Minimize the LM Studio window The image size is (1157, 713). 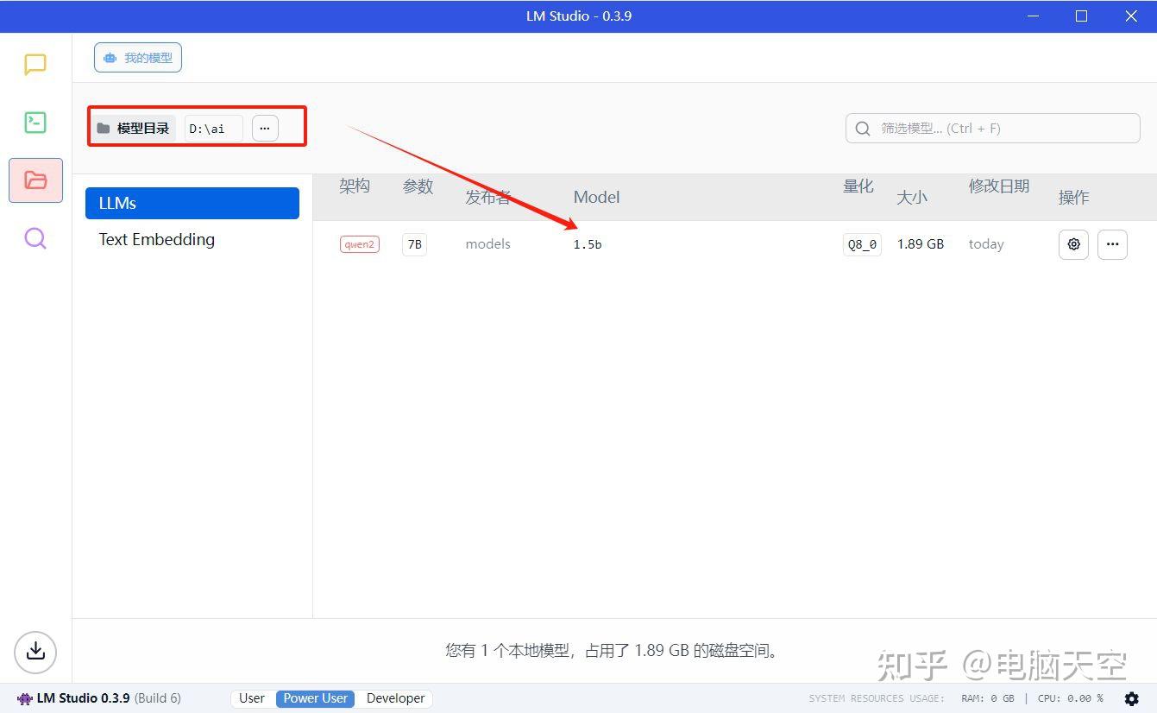1031,16
